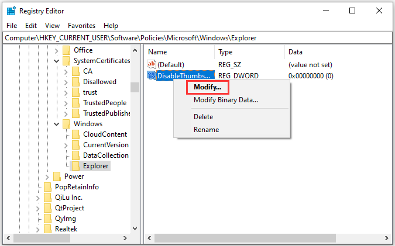This screenshot has height=246, width=395.
Task: Select the QtProject folder icon
Action: (47, 208)
